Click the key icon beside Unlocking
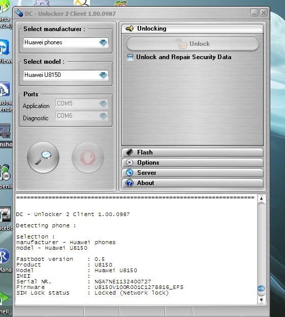Screen dimensions: 285x317 pos(130,29)
